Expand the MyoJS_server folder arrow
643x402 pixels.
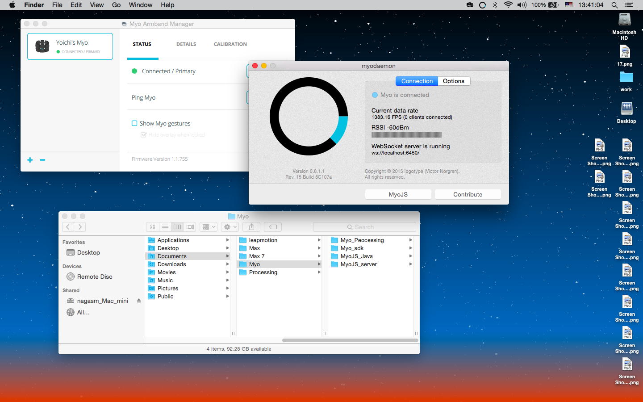(x=410, y=264)
